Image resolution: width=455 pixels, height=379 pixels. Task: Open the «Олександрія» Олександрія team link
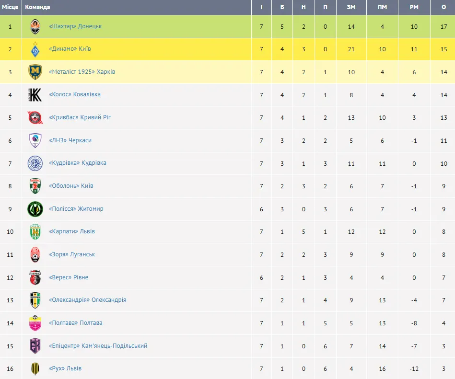tap(87, 300)
